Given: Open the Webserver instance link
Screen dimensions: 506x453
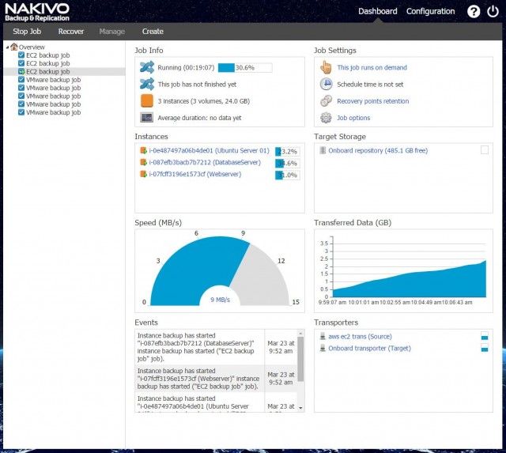Looking at the screenshot, I should click(195, 174).
